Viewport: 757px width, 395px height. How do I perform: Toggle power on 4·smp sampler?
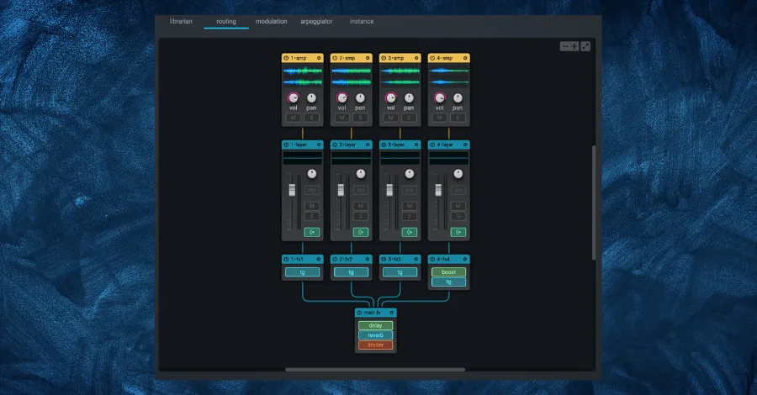click(432, 58)
